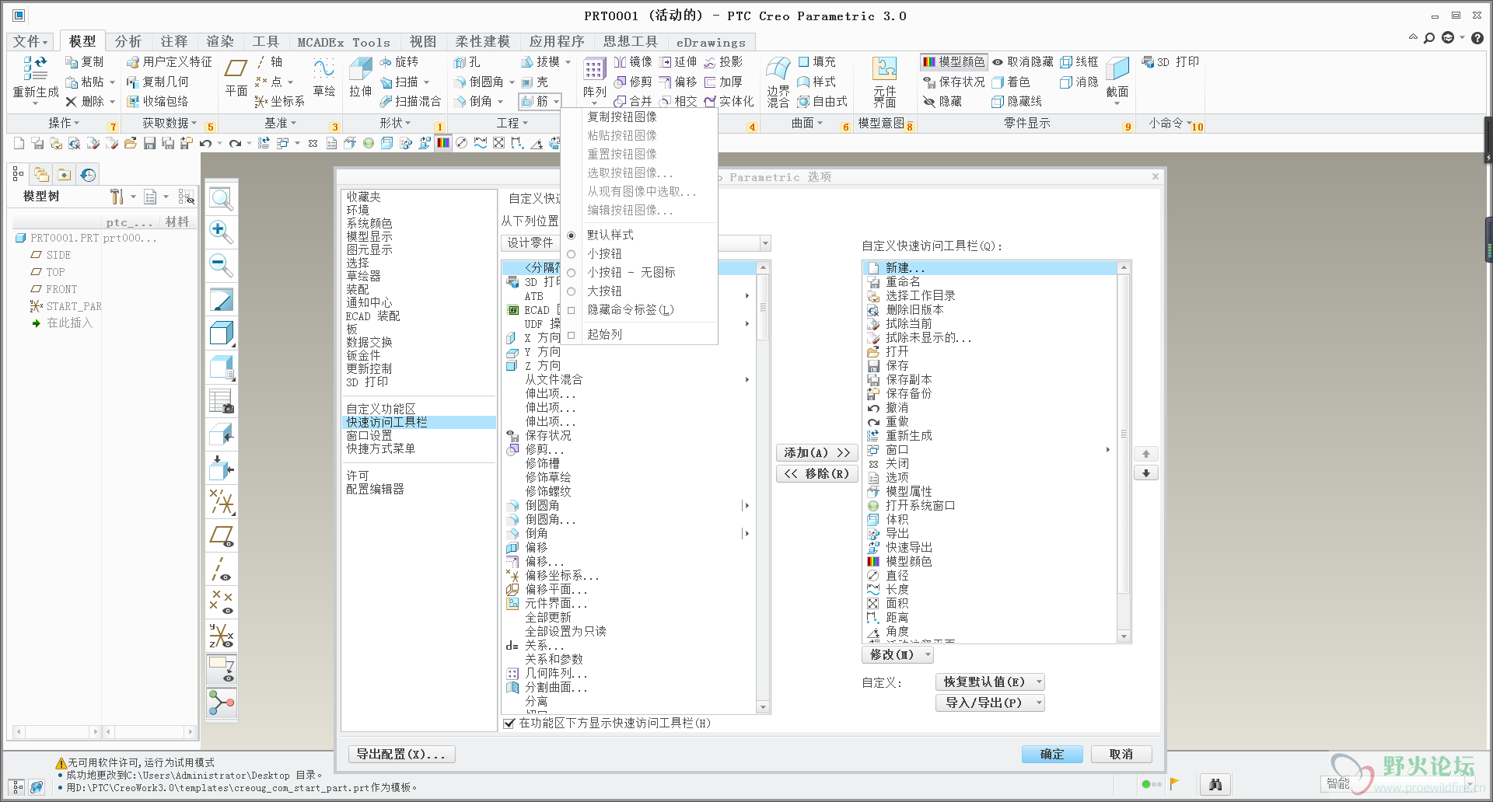Expand the 工程 group dropdown
The image size is (1493, 802).
tap(512, 123)
